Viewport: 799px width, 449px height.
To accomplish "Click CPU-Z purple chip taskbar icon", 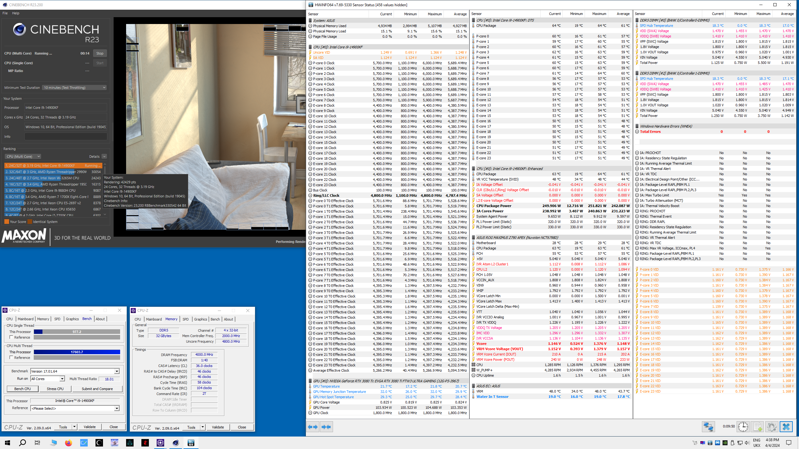I will click(x=160, y=443).
